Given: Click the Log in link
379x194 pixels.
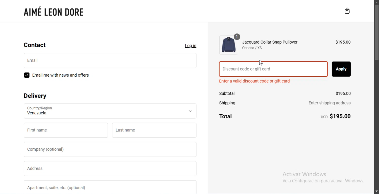Looking at the screenshot, I should pos(191,46).
